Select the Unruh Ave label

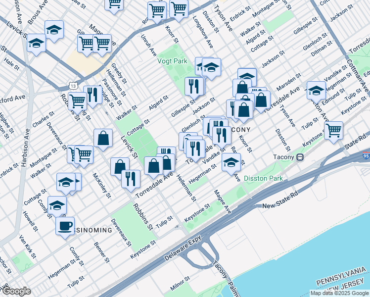click(149, 46)
